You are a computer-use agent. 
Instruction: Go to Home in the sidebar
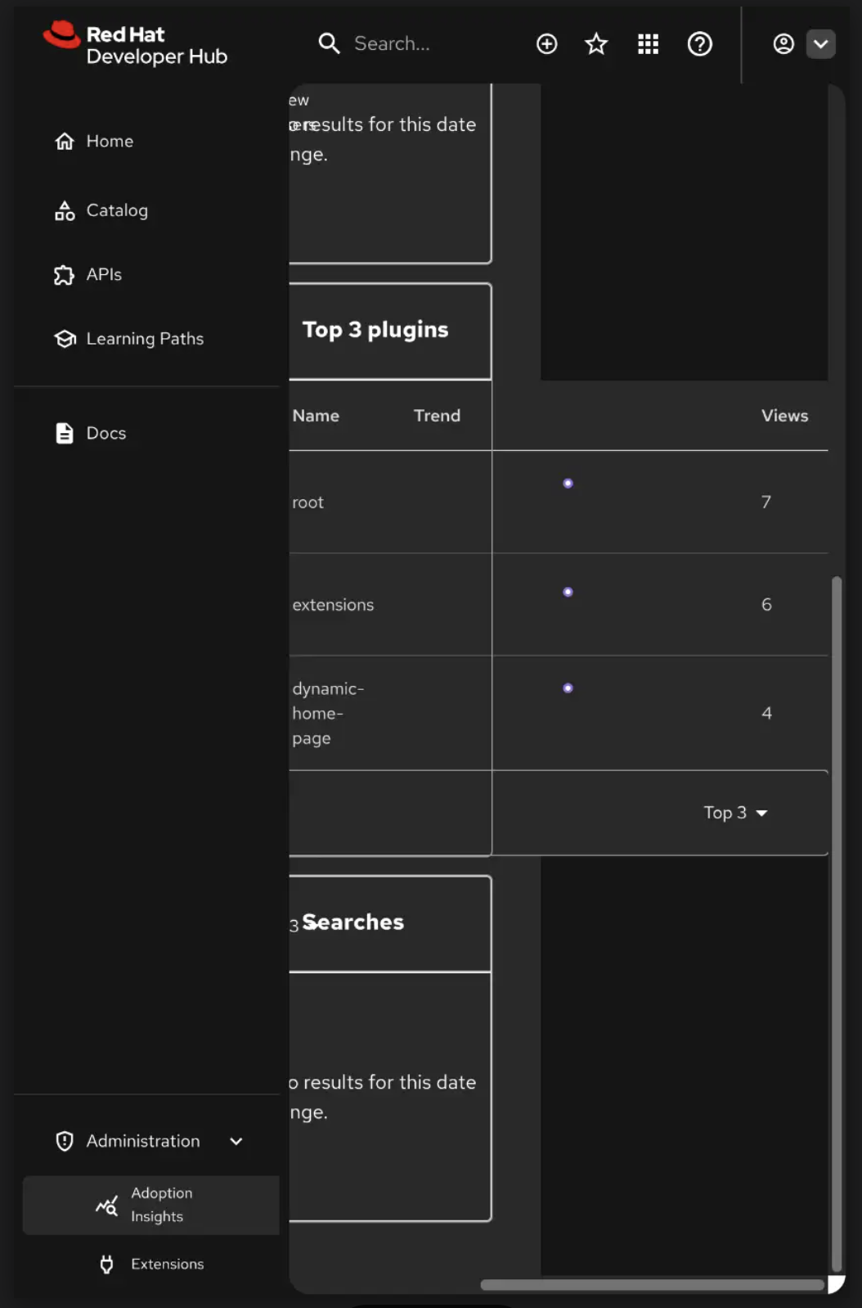[x=110, y=142]
